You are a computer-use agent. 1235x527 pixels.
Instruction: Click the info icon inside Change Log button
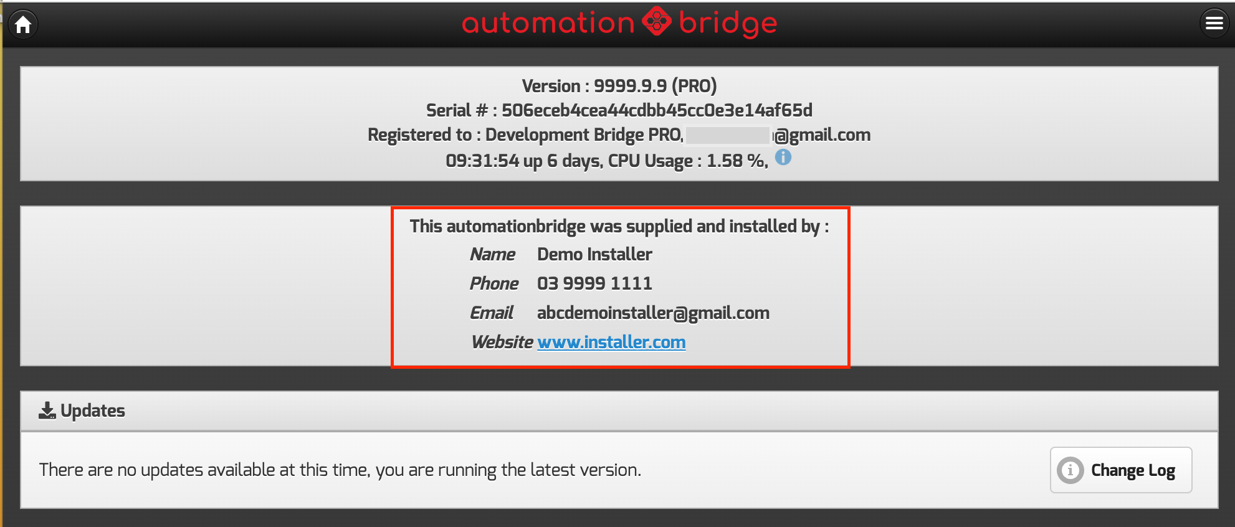[1070, 470]
